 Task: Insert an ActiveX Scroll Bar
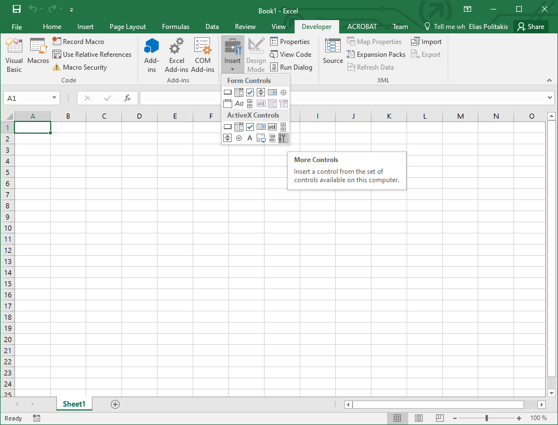click(x=283, y=126)
